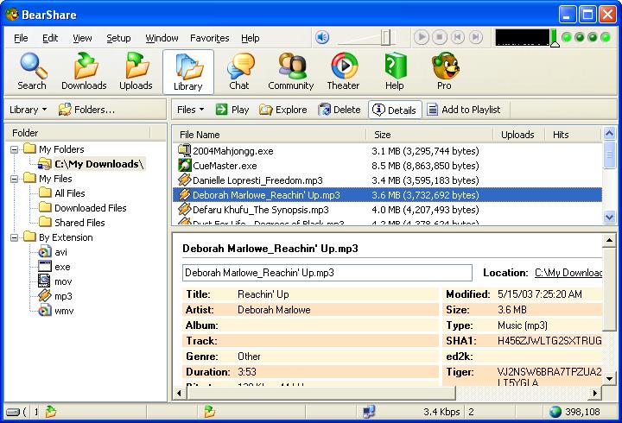Open the Edit menu
622x423 pixels.
click(50, 38)
